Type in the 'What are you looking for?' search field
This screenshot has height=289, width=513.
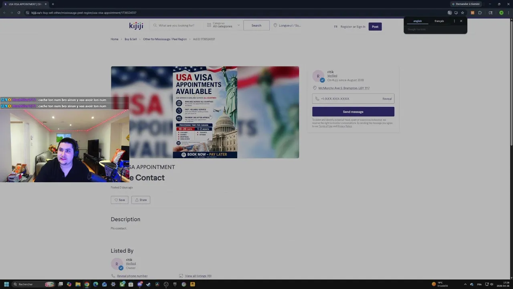[x=176, y=25]
